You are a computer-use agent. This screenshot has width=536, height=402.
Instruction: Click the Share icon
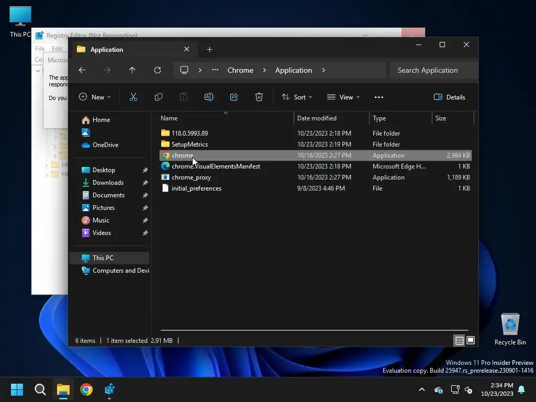coord(234,97)
